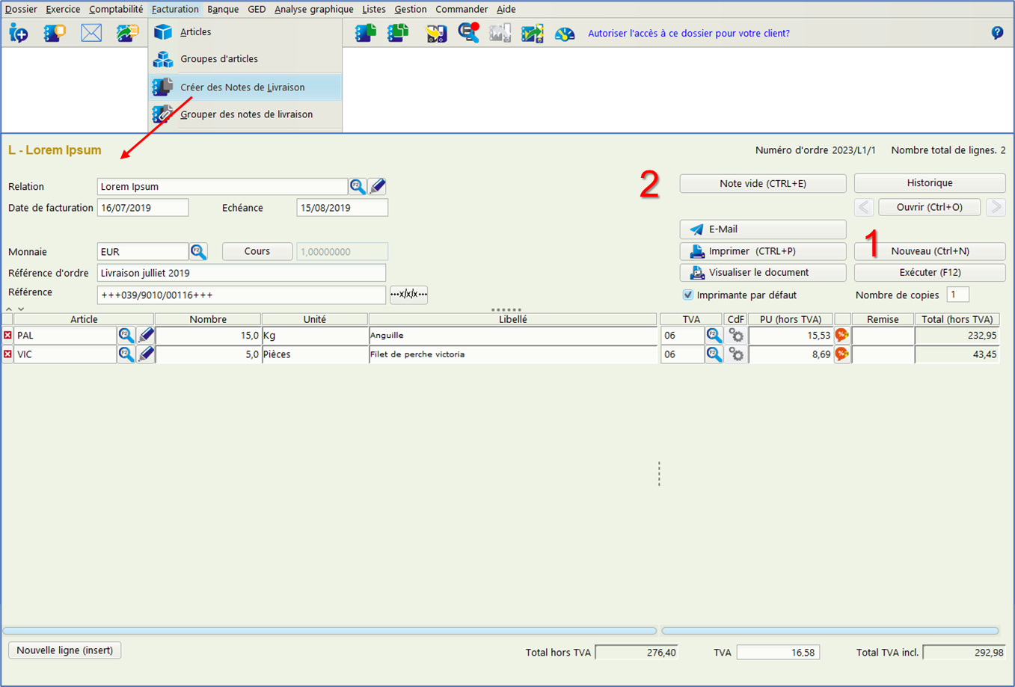The image size is (1015, 687).
Task: Create new note with Nouveau (Ctrl+N)
Action: [930, 251]
